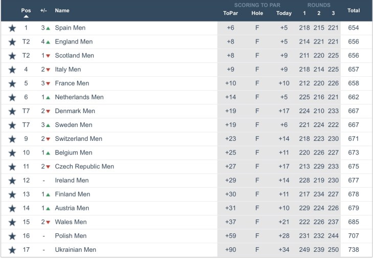The width and height of the screenshot is (373, 259).
Task: Star the Sweden Men row
Action: [12, 125]
